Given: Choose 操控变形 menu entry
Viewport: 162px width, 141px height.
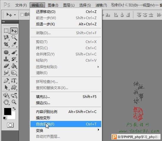Looking at the screenshot, I should 66,118.
